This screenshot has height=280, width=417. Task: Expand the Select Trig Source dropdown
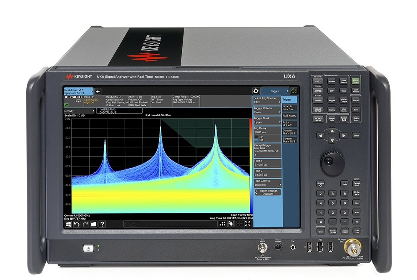click(267, 102)
